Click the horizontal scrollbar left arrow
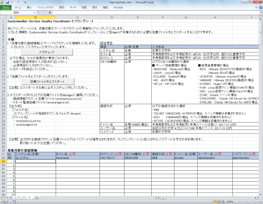 [159, 198]
